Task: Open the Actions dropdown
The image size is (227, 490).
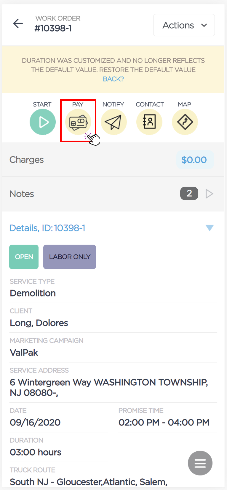Action: coord(184,25)
